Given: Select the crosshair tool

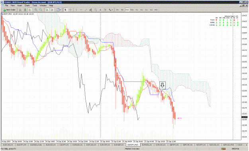Looking at the screenshot, I should point(71,10).
